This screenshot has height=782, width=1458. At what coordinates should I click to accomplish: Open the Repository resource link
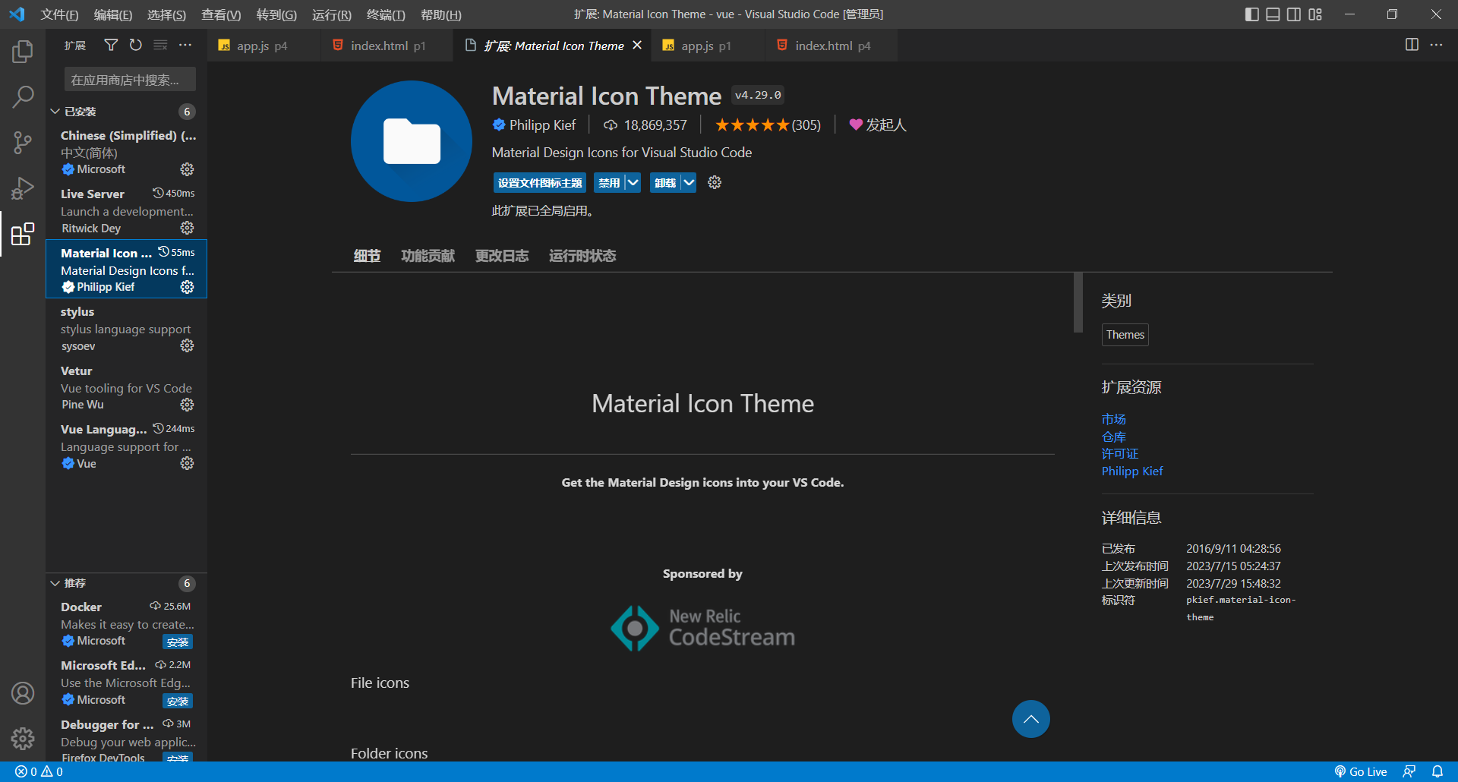pos(1114,437)
